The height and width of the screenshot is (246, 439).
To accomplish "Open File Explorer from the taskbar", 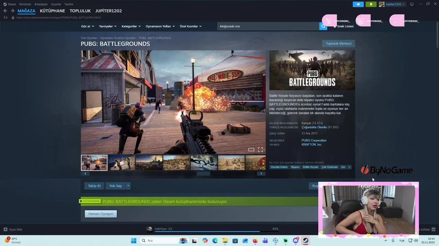I will 225,241.
